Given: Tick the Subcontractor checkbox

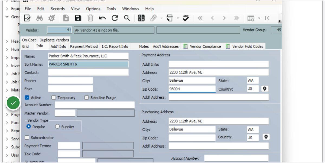Looking at the screenshot, I should click(x=27, y=138).
